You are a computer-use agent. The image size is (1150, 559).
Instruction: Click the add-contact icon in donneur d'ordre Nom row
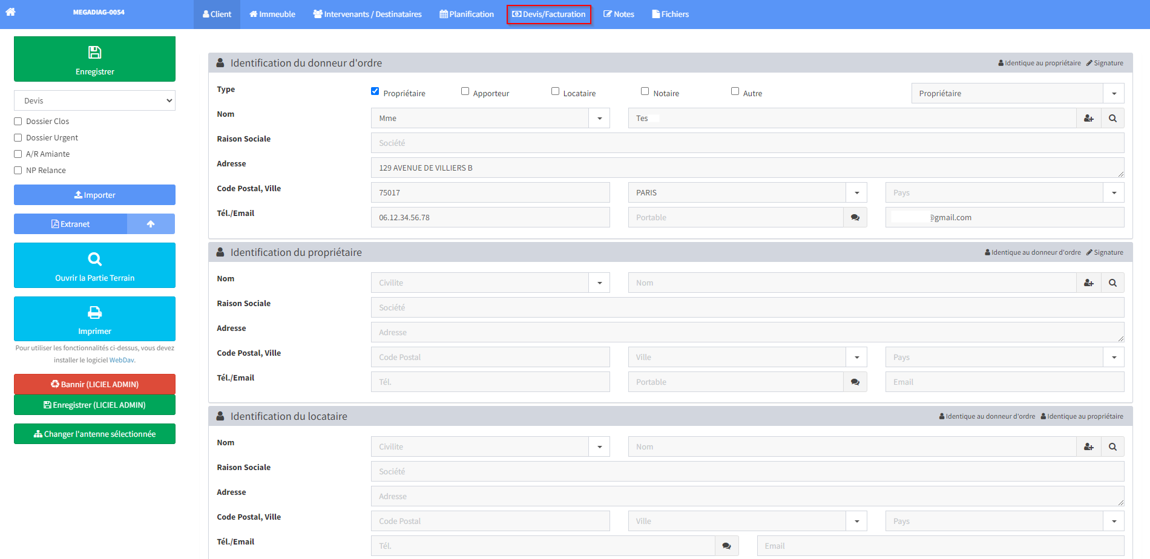[x=1088, y=118]
